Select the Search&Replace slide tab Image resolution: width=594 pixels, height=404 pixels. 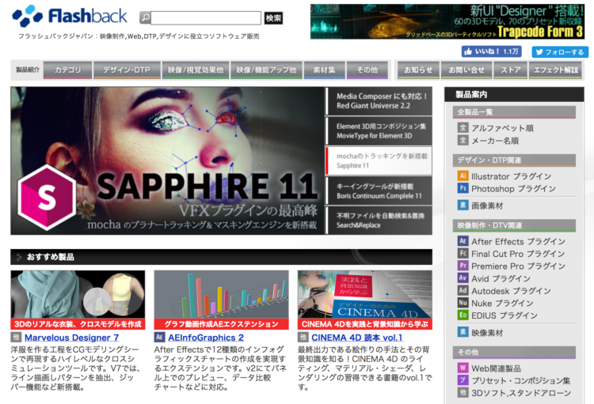coord(379,221)
